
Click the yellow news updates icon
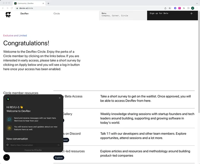click(x=9, y=128)
